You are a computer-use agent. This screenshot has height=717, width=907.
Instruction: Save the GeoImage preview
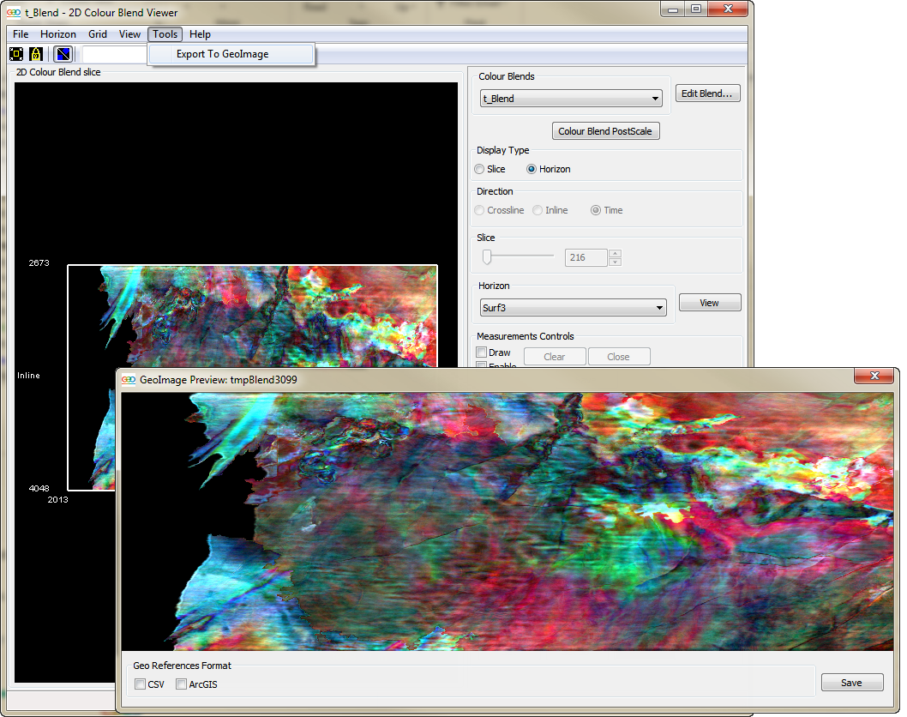[x=851, y=683]
